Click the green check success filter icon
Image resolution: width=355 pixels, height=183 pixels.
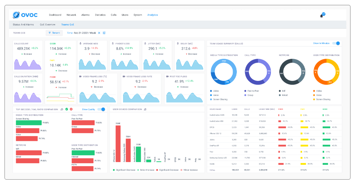(x=66, y=109)
